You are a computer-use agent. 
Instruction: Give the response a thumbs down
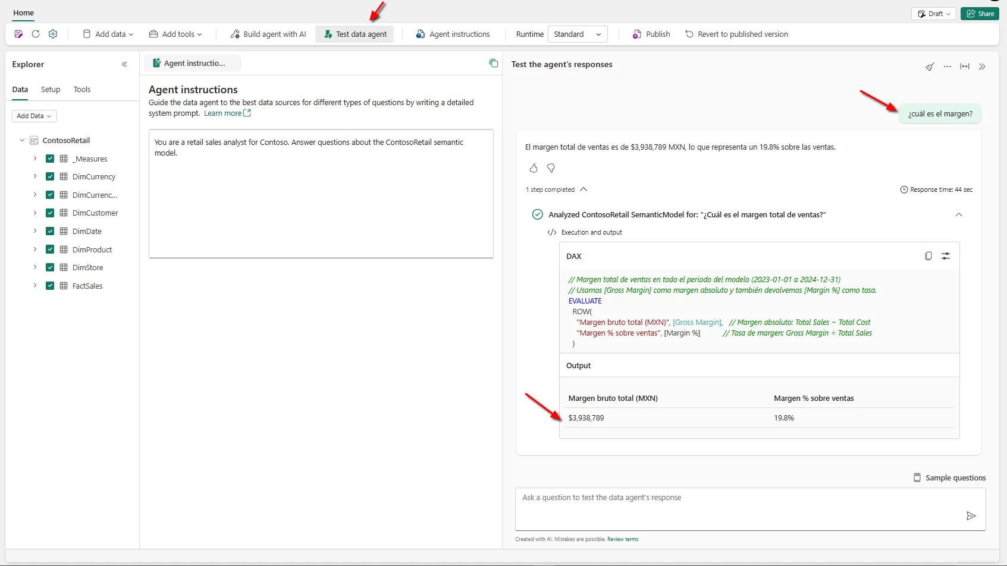[x=551, y=168]
